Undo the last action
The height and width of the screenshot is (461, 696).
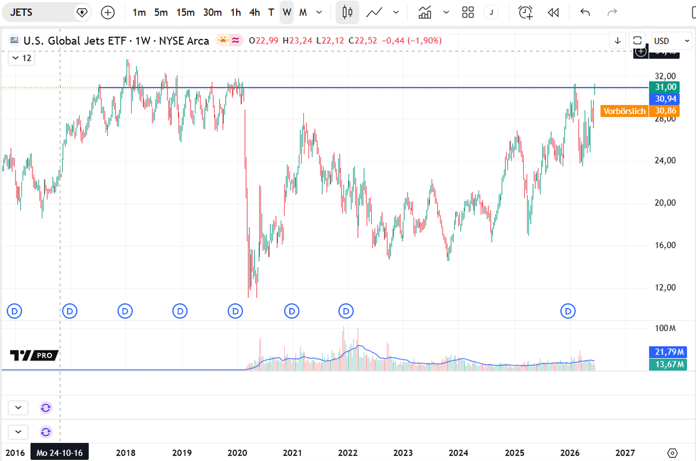(x=585, y=12)
